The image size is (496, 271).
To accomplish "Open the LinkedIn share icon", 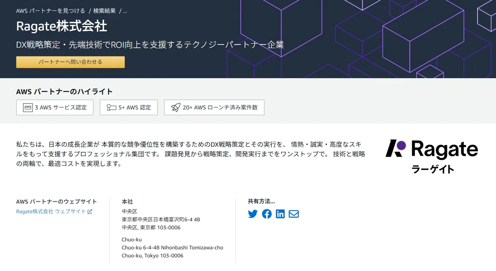I will pos(280,214).
